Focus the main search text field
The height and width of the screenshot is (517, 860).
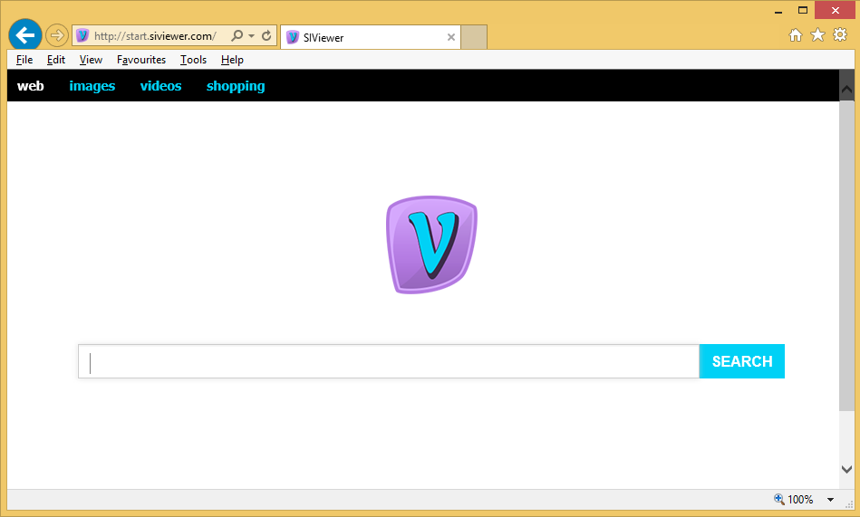click(x=389, y=361)
